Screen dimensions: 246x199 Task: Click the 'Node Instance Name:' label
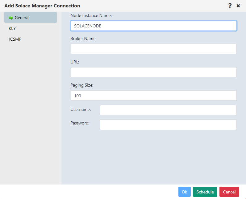91,15
